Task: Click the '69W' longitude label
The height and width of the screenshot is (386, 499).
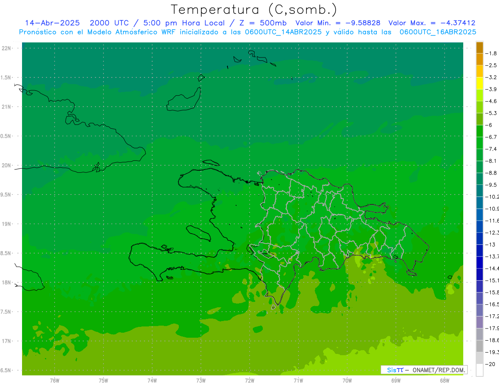Action: pos(396,380)
